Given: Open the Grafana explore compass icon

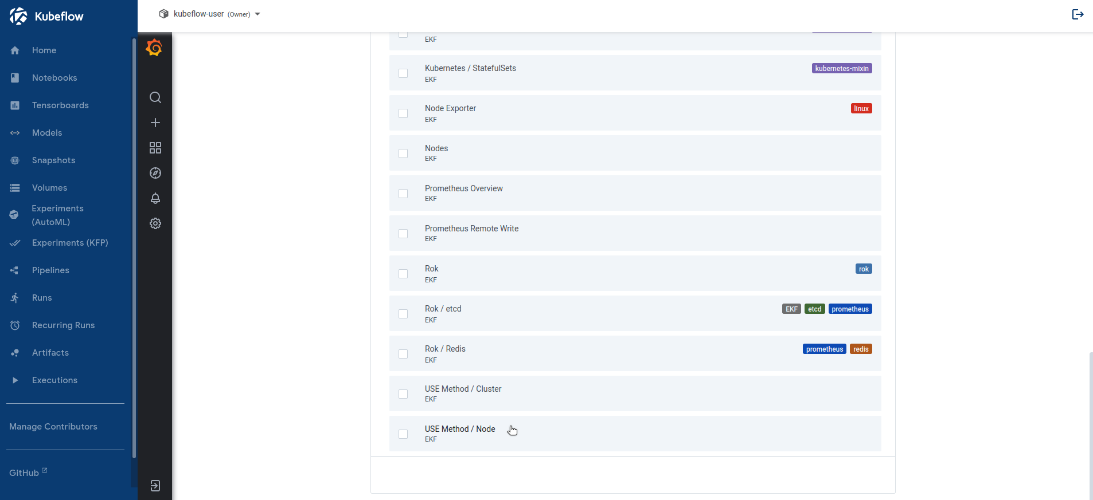Looking at the screenshot, I should point(155,173).
